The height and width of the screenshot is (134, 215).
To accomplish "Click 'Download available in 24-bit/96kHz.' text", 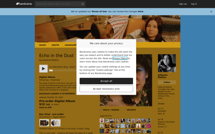I will pos(57,94).
